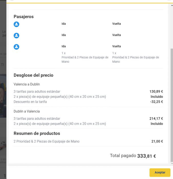Click the Dublín a Valencia route heading
Screen dimensions: 173x179
tap(27, 111)
